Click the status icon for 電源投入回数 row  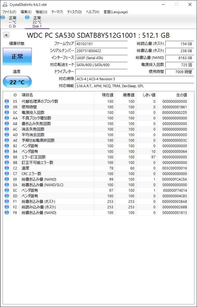point(7,112)
